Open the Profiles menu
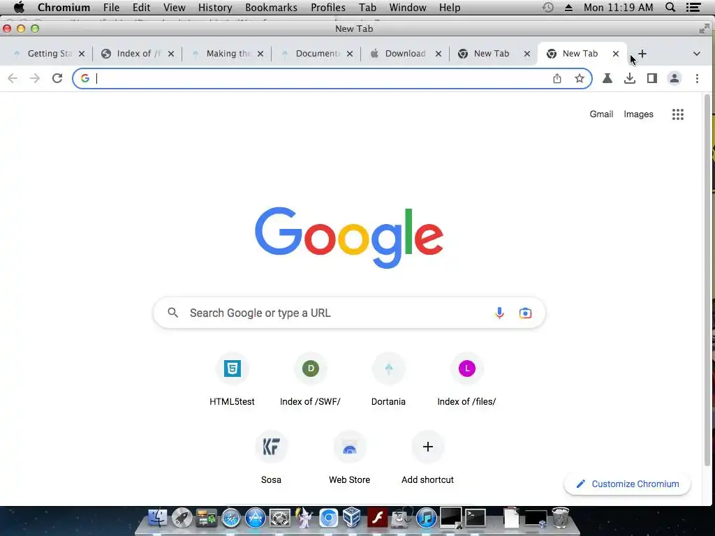 (x=328, y=8)
